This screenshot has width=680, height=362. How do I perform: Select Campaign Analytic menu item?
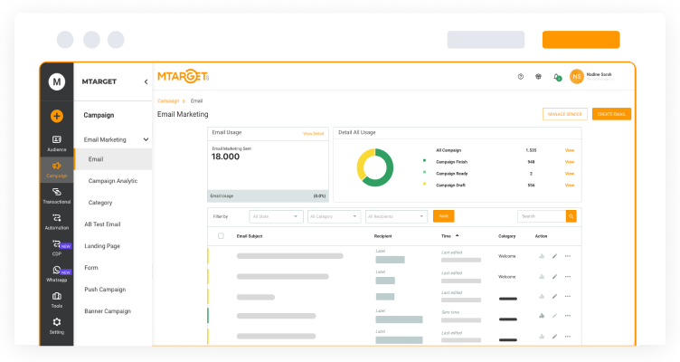(x=113, y=181)
